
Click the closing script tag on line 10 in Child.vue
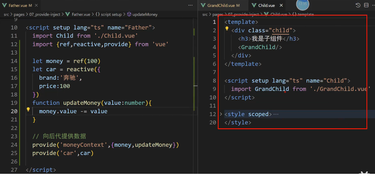[x=240, y=97]
